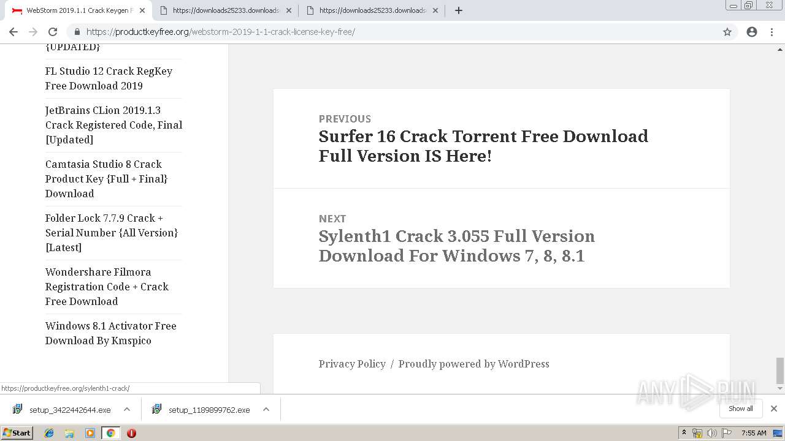Bookmark this page with the star icon
Screen dimensions: 785x441
tap(727, 32)
